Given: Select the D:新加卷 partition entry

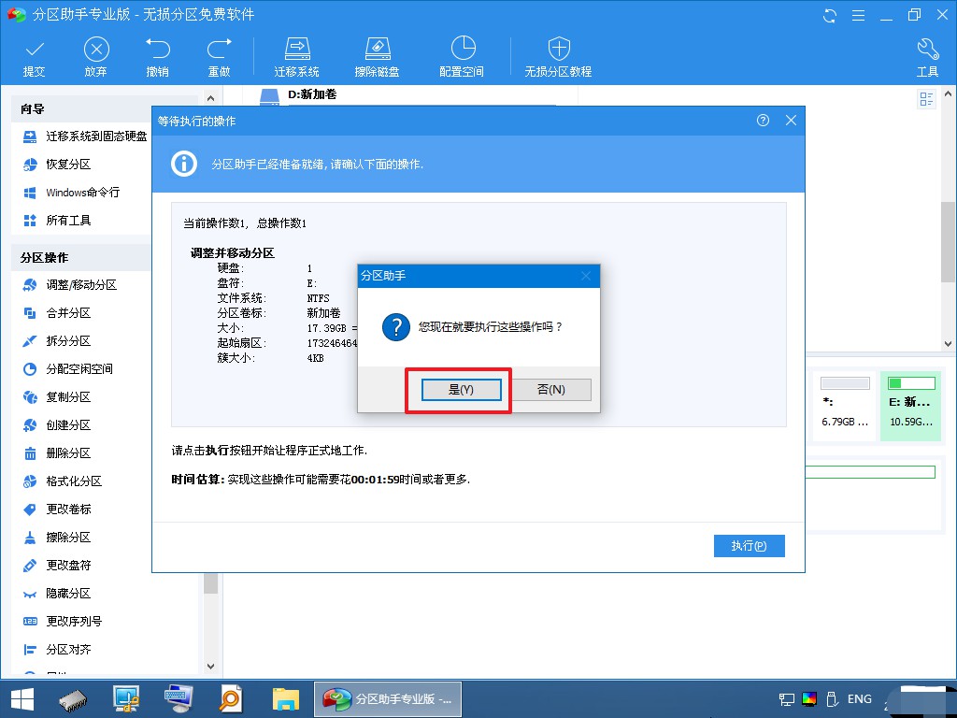Looking at the screenshot, I should click(x=312, y=94).
